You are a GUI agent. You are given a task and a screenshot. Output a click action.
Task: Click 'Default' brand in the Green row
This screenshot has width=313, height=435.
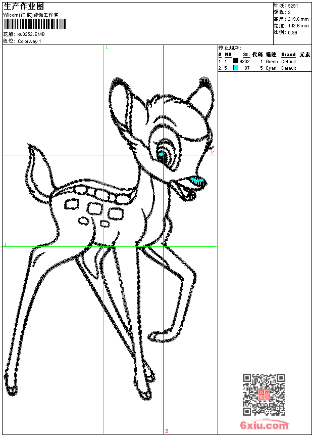[289, 62]
